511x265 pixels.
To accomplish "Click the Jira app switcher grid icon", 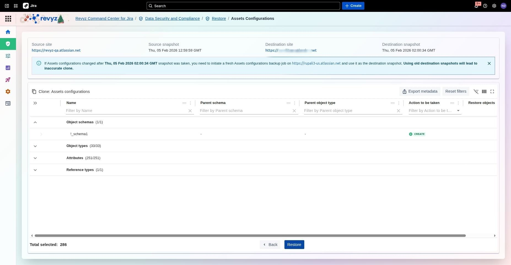I will 16,6.
